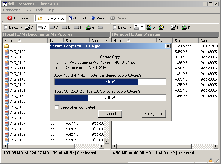Cancel the secure copy transfer
The image size is (221, 164).
click(110, 114)
